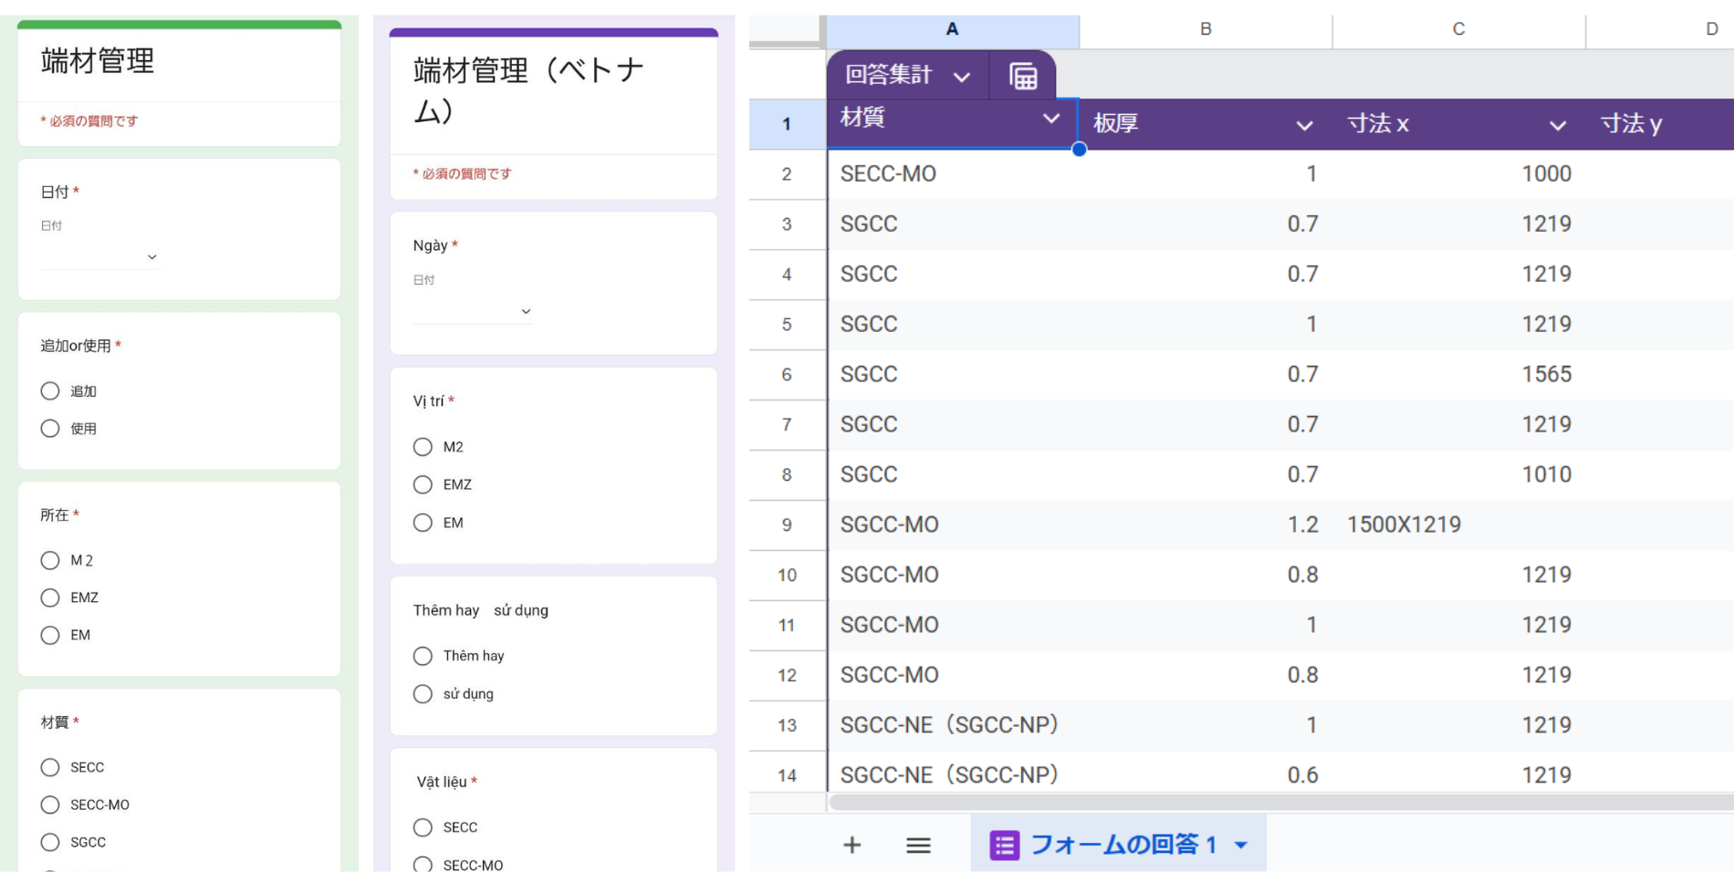This screenshot has height=872, width=1734.
Task: Open the table calculation icon beside 回答集計
Action: [1023, 76]
